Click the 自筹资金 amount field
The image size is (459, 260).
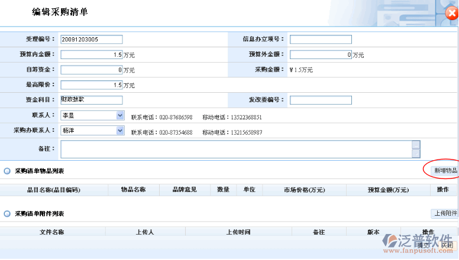pos(91,70)
